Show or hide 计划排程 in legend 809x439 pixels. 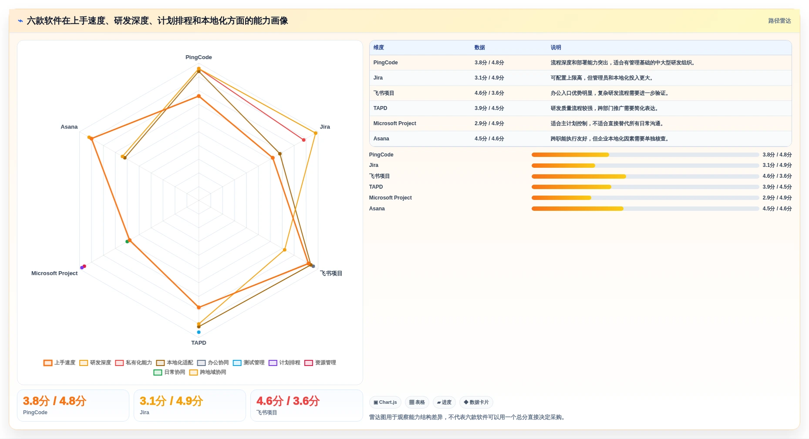click(284, 363)
